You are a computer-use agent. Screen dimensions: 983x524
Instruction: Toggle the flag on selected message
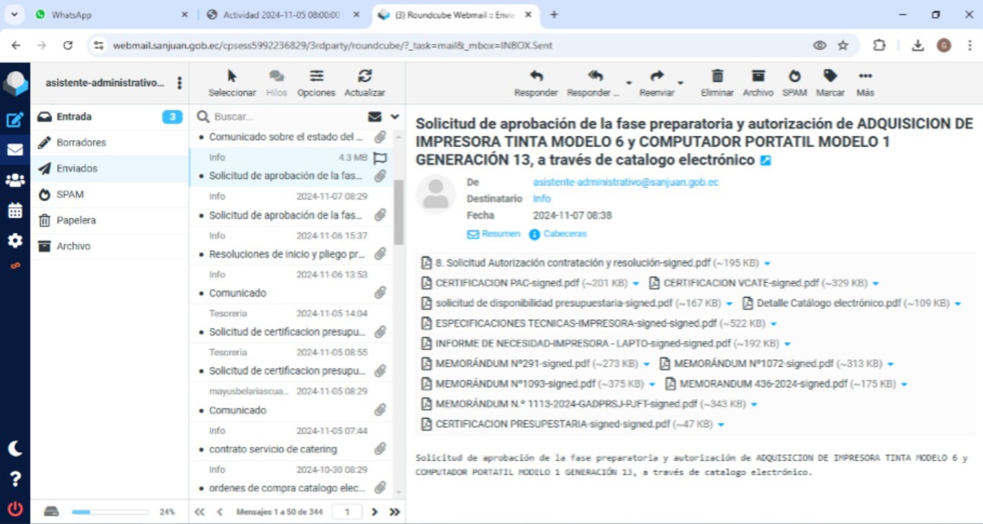380,158
